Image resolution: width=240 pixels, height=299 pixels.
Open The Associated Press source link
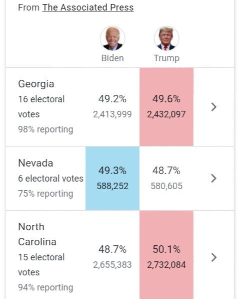click(x=88, y=8)
